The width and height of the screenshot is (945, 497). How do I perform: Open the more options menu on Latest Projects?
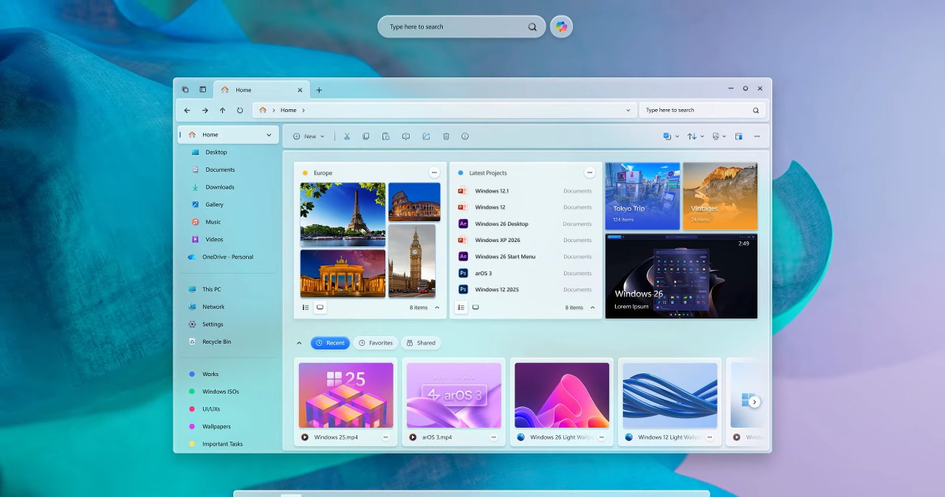tap(589, 172)
